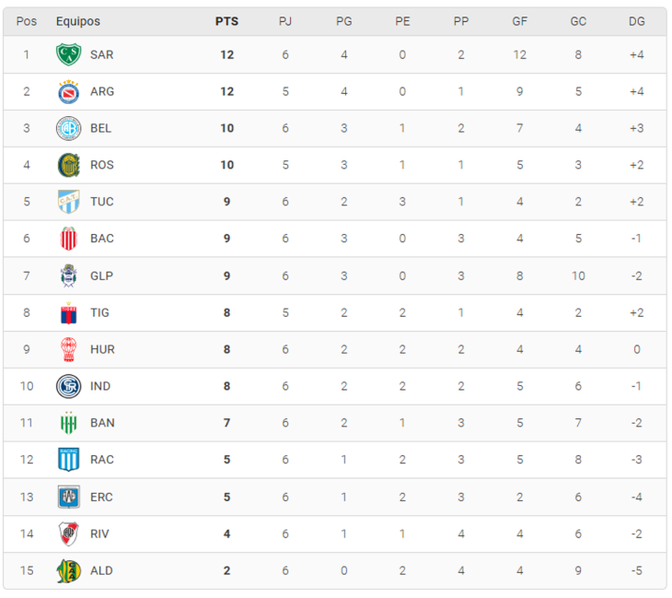Viewport: 672px width, 598px height.
Task: Click the Independiente Rivadavia round badge
Action: pyautogui.click(x=68, y=386)
